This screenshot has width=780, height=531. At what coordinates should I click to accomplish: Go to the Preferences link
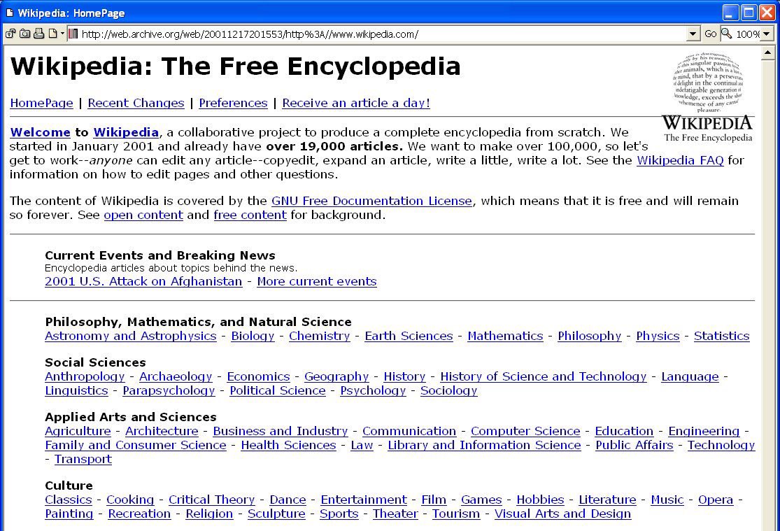tap(234, 103)
